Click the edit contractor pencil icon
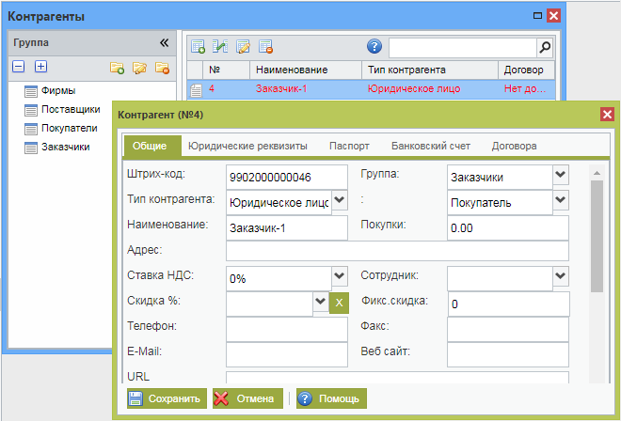The image size is (621, 421). coord(243,47)
